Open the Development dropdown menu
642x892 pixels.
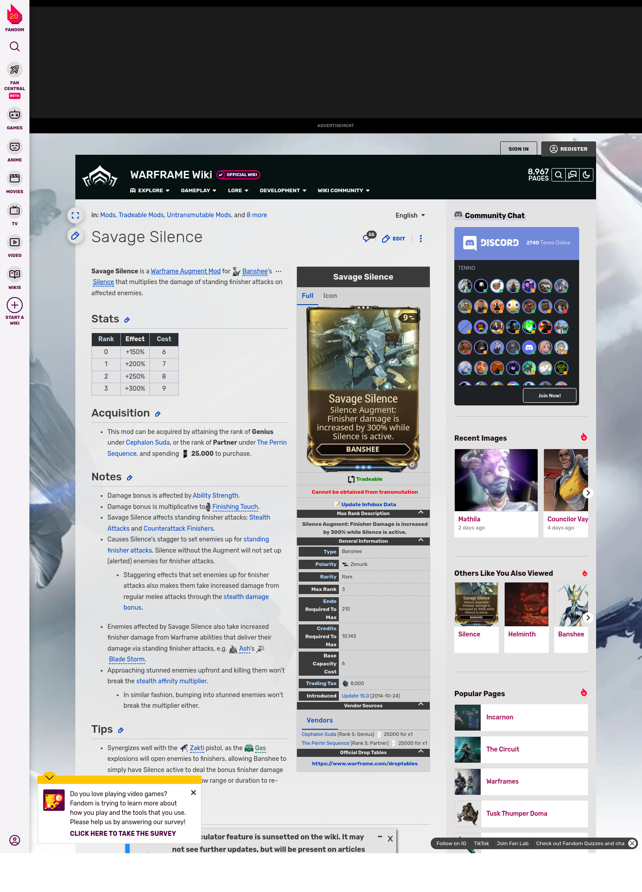click(x=283, y=190)
